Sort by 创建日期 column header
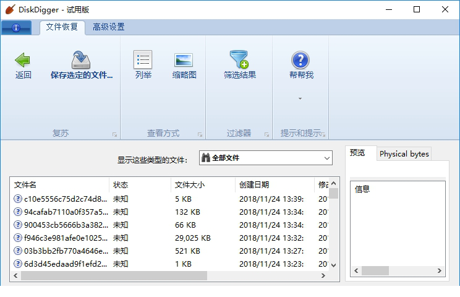Viewport: 460px width, 297px height. [x=275, y=185]
